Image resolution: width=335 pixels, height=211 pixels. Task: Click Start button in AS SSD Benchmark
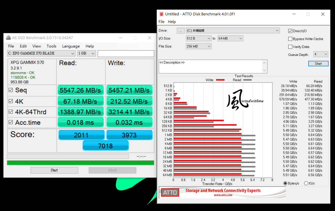point(54,170)
